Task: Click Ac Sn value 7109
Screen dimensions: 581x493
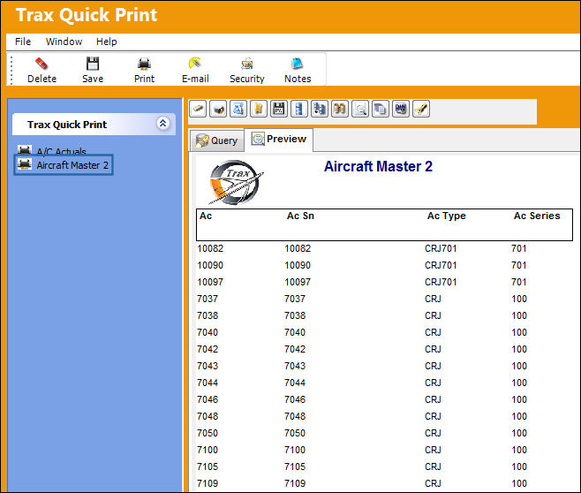Action: 295,483
